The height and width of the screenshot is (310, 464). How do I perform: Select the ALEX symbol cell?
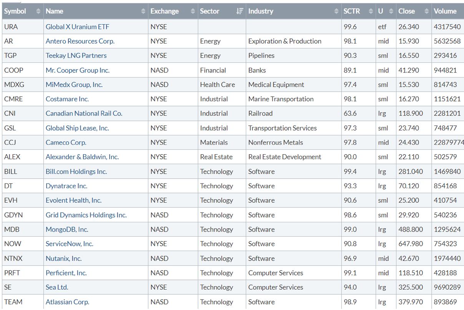(x=22, y=157)
